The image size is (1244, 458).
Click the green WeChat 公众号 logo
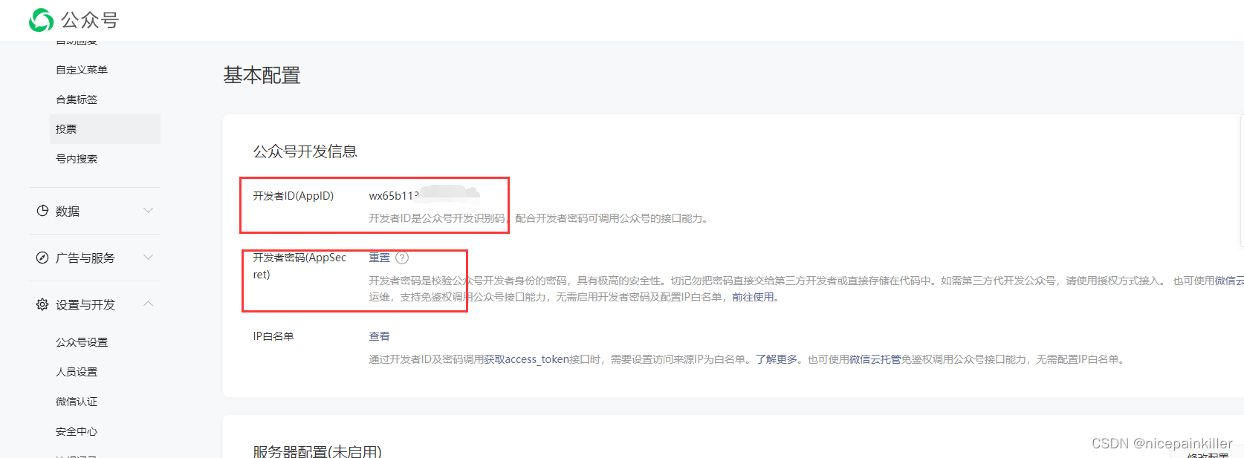[x=41, y=20]
